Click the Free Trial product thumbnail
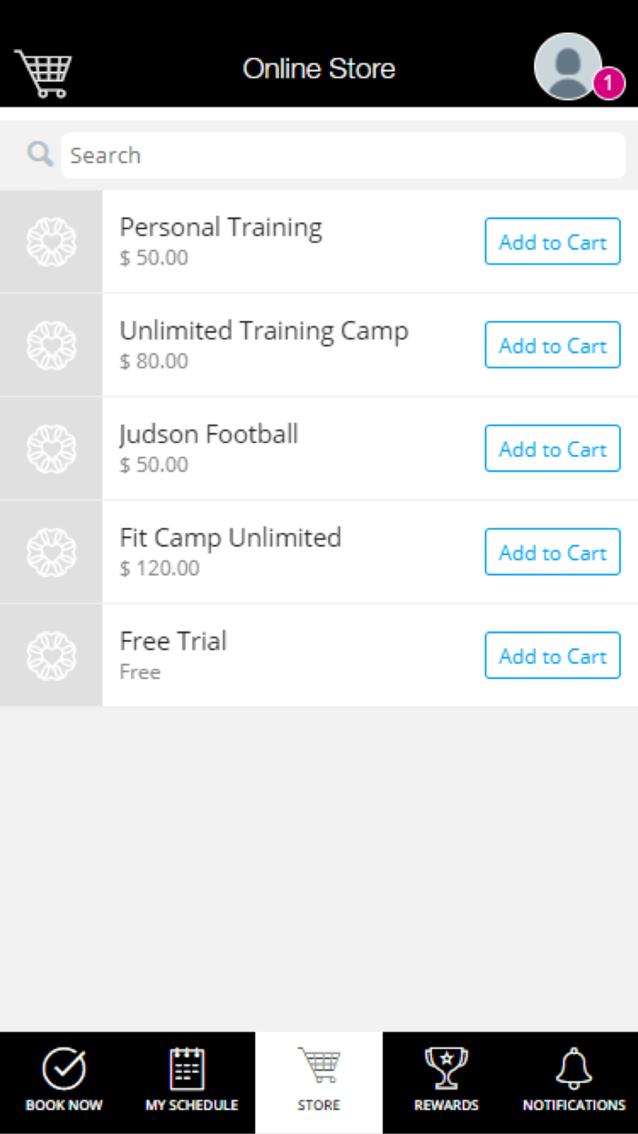638x1134 pixels. (x=51, y=655)
